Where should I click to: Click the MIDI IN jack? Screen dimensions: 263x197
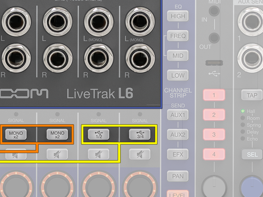click(214, 12)
